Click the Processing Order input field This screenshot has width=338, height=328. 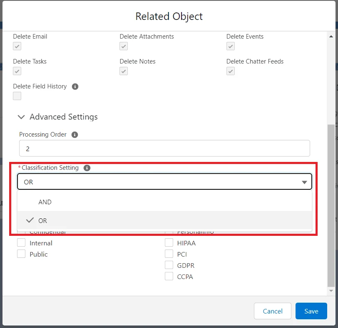click(x=164, y=148)
